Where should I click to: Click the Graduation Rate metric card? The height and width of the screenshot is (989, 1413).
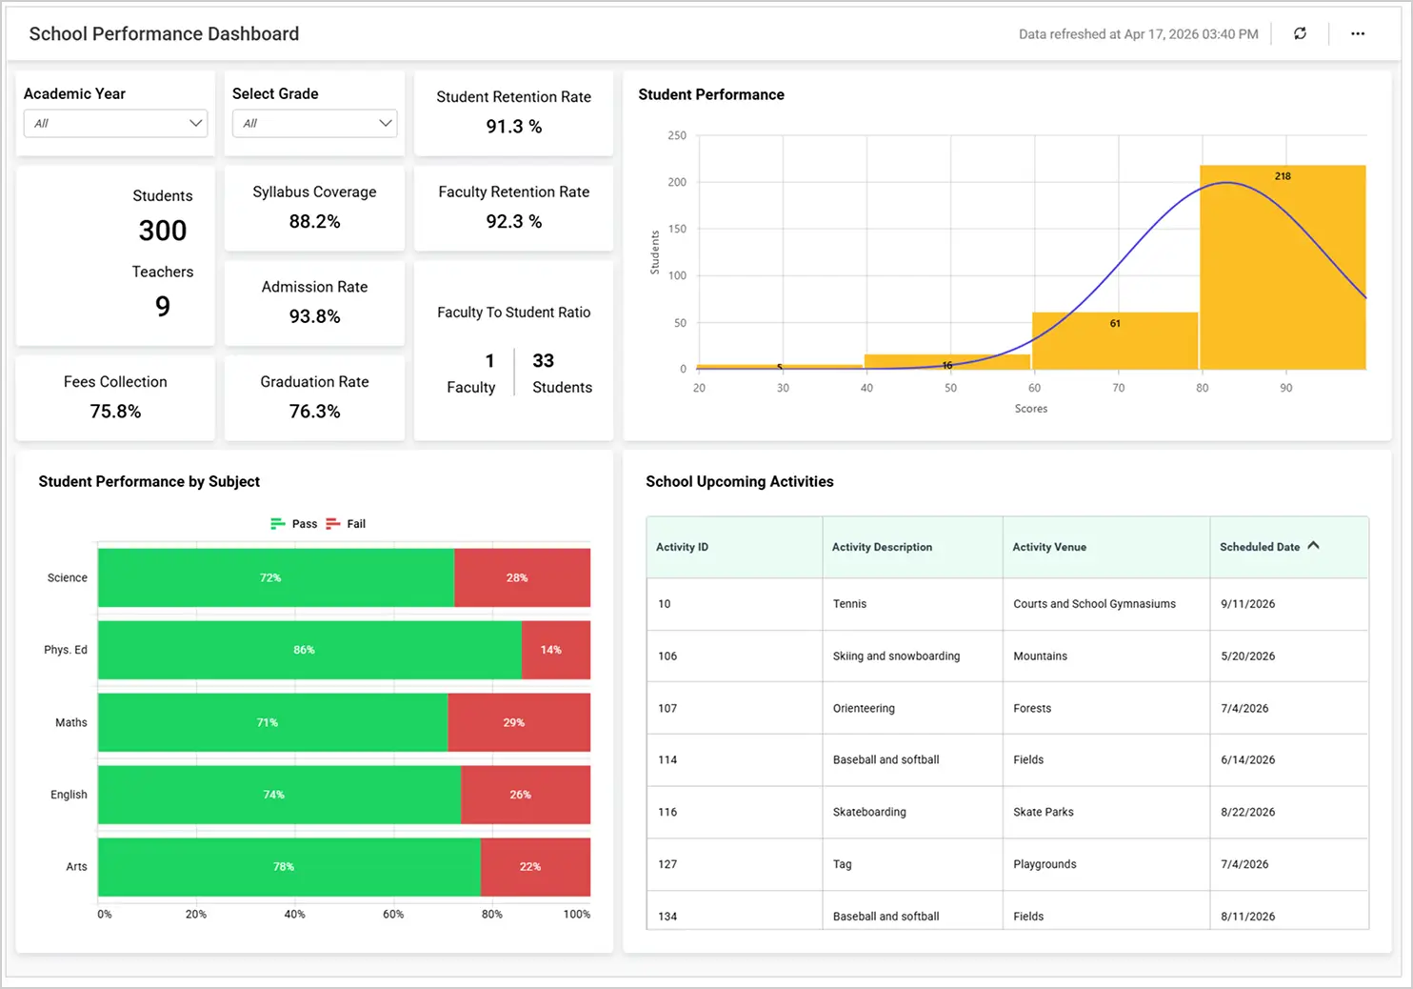pos(314,398)
